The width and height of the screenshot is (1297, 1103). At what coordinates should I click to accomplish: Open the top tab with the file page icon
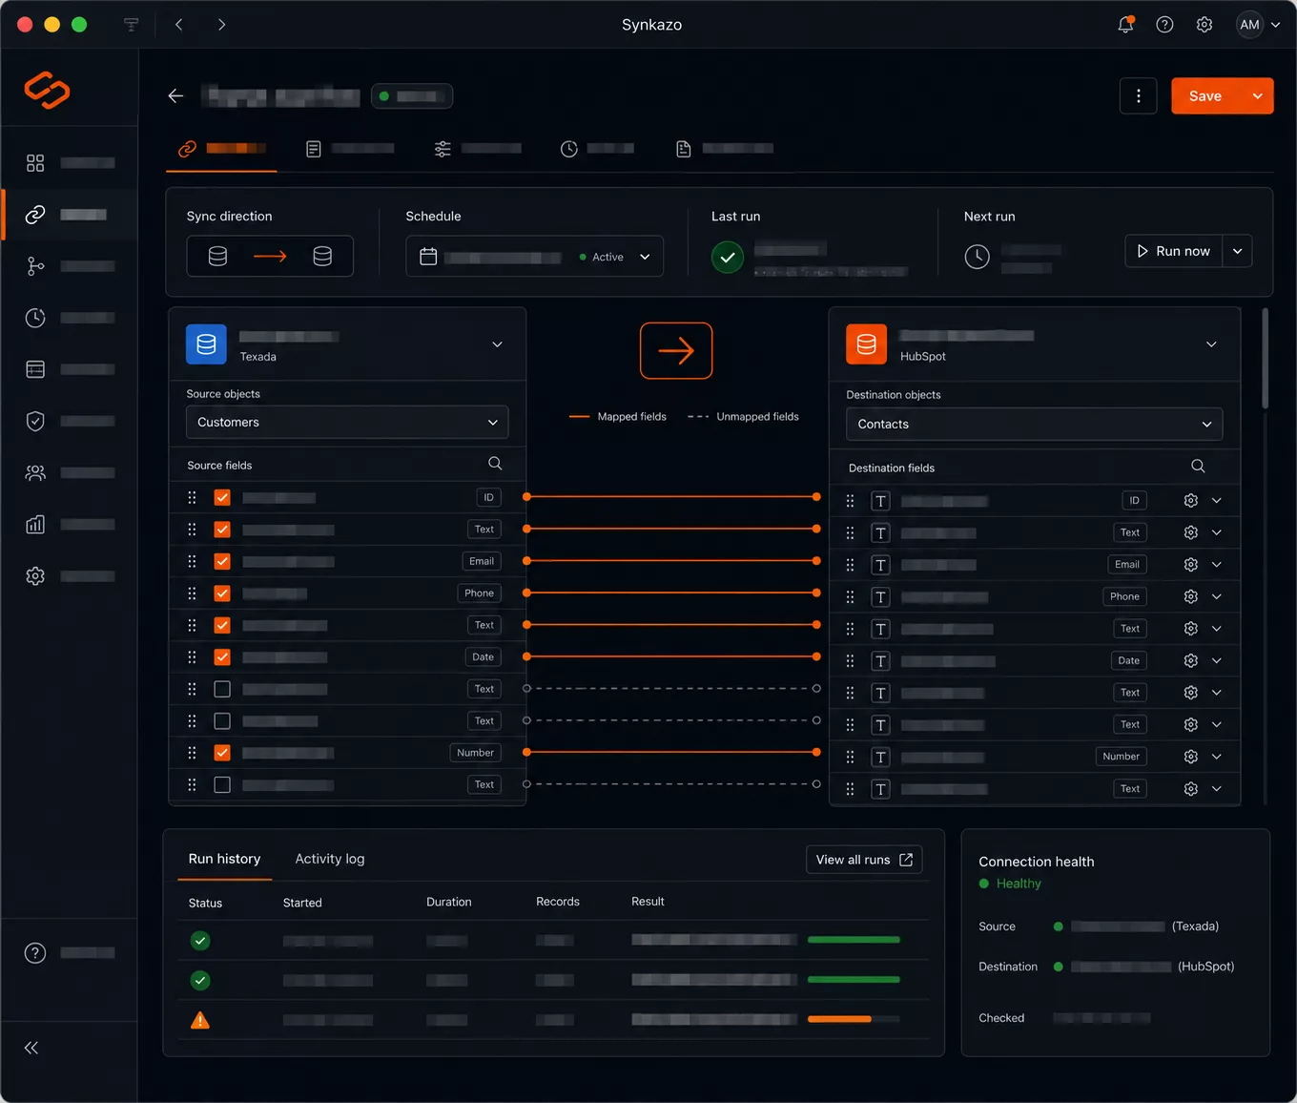pos(724,149)
